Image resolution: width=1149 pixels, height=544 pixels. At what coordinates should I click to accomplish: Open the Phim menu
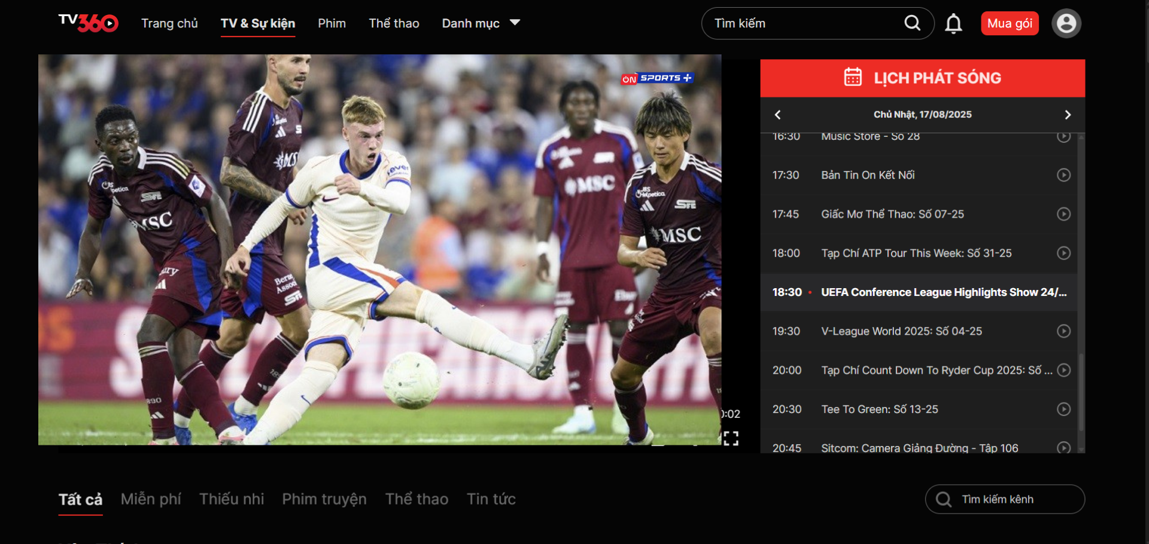click(x=332, y=23)
